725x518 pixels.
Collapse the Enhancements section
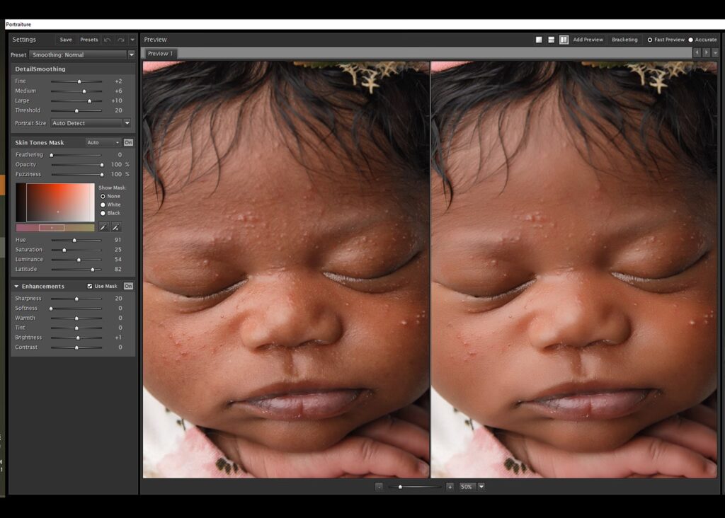16,287
